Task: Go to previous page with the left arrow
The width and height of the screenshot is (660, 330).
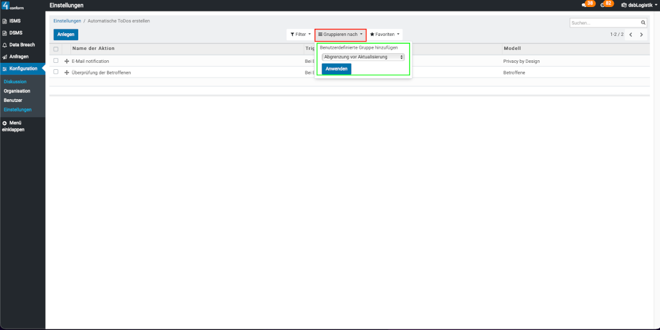Action: 631,35
